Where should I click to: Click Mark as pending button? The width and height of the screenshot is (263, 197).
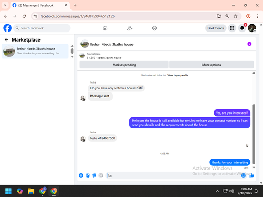coord(124,65)
